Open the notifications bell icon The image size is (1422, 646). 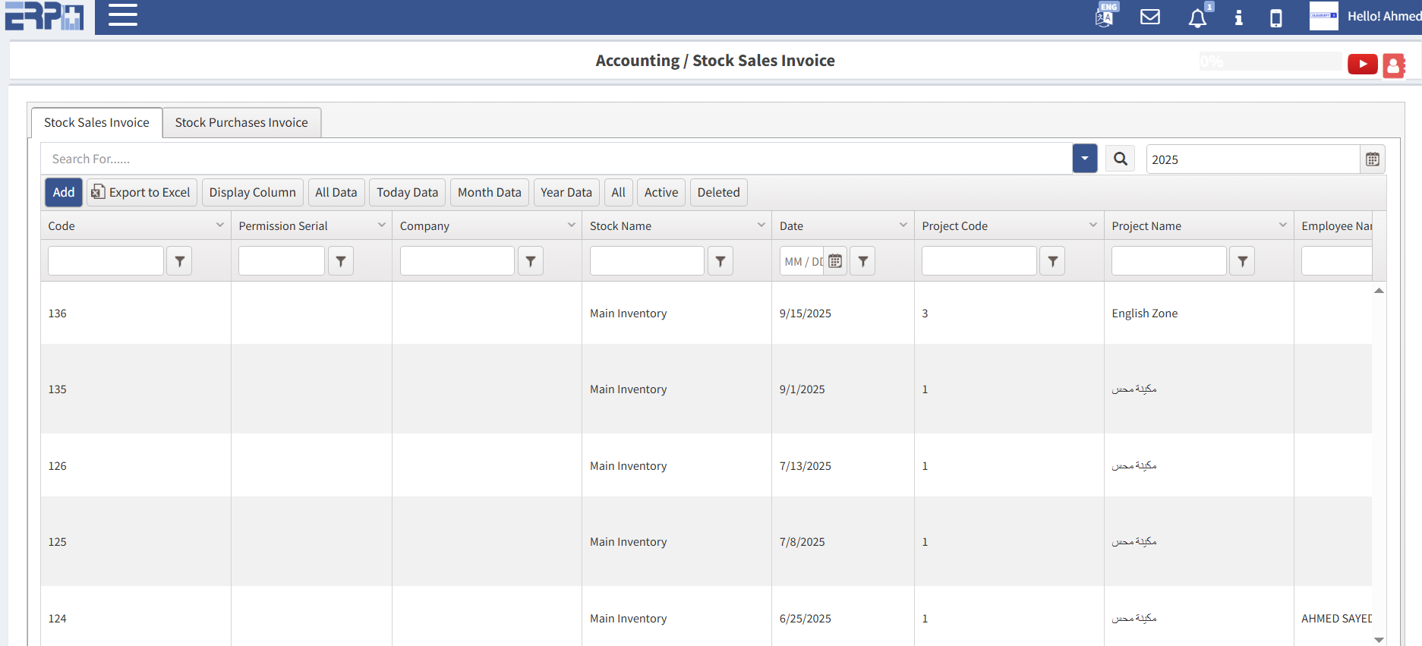1197,17
